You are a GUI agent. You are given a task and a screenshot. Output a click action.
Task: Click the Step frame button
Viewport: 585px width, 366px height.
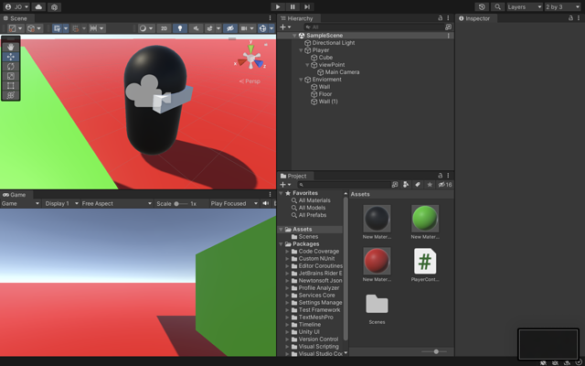[x=307, y=6]
